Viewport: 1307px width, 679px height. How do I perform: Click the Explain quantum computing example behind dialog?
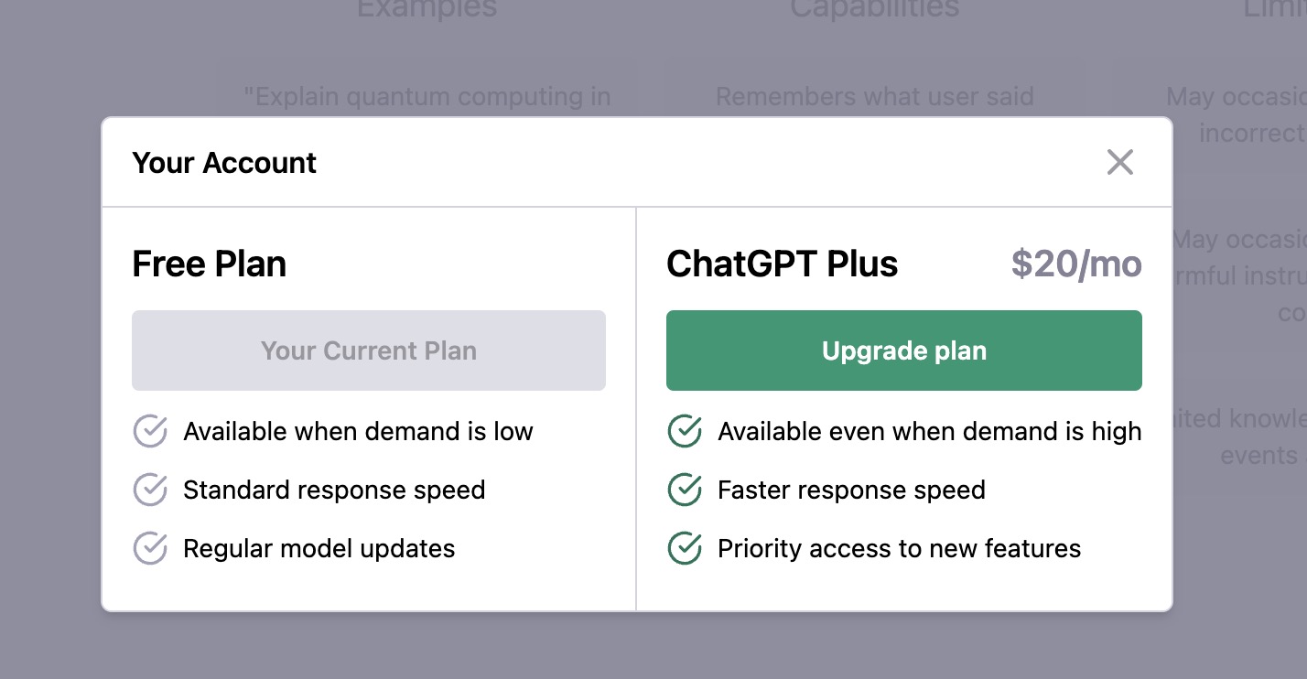[x=427, y=97]
